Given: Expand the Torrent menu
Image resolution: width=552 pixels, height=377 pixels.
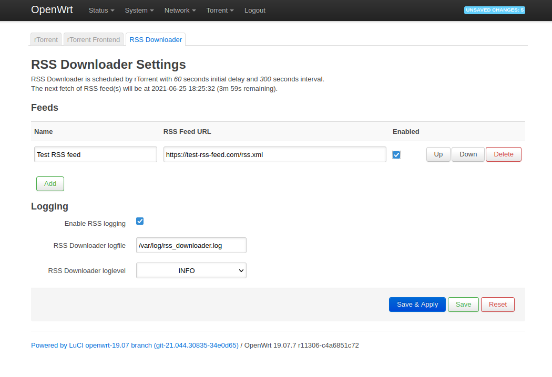Looking at the screenshot, I should [x=220, y=11].
